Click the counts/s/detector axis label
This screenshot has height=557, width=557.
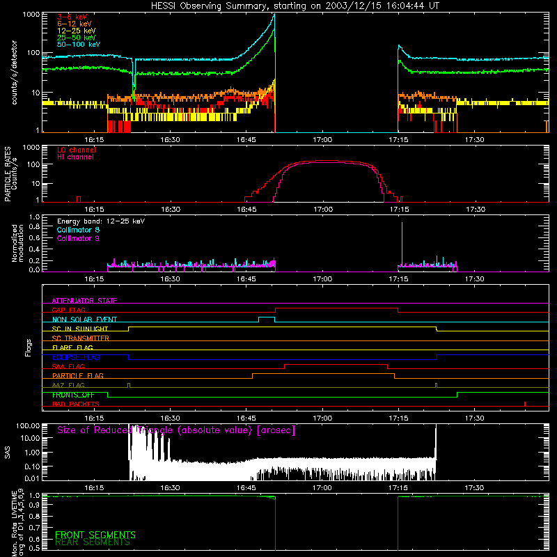tap(15, 73)
